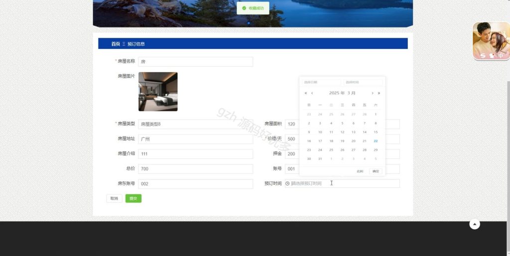Click the clock icon in 预订时间 field

tap(287, 183)
